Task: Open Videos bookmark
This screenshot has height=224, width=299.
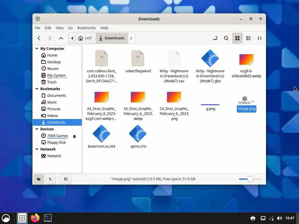Action: [57, 116]
